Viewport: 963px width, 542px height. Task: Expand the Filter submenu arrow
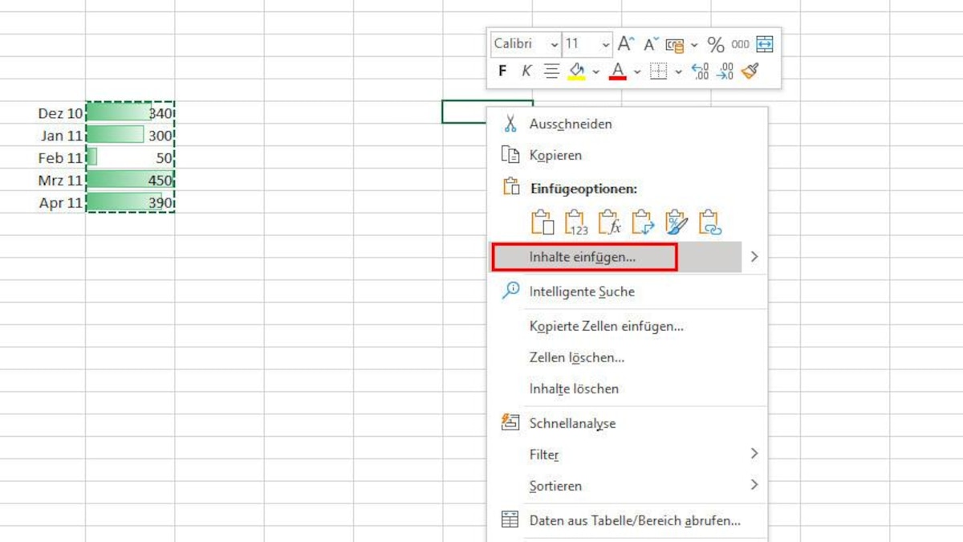pos(754,454)
